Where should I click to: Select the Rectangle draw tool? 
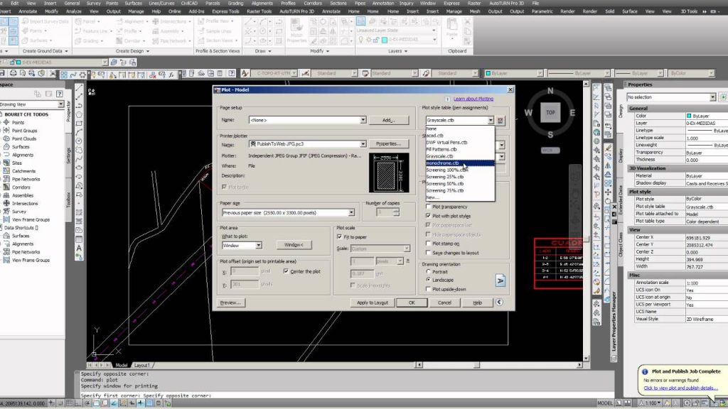[x=79, y=124]
